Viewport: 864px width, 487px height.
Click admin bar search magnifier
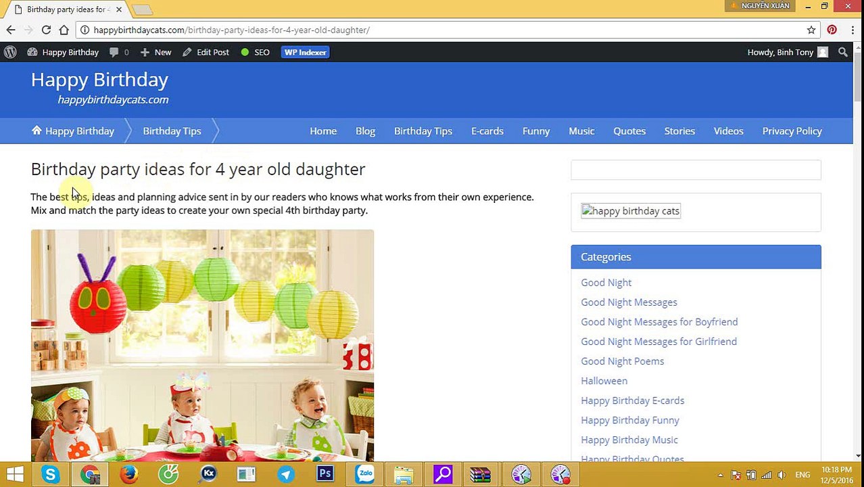pos(842,52)
